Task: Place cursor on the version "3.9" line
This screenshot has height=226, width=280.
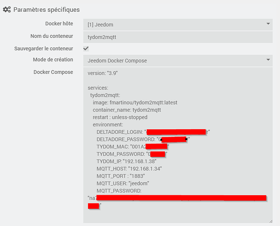Action: [103, 73]
